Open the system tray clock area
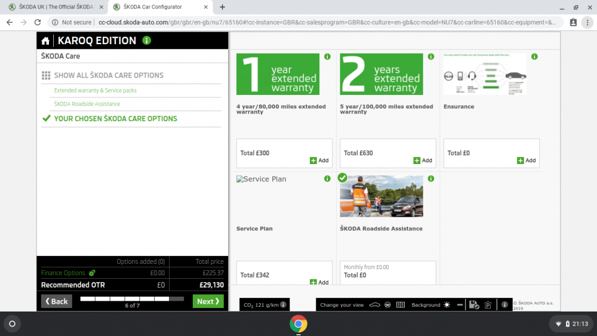 [572, 324]
